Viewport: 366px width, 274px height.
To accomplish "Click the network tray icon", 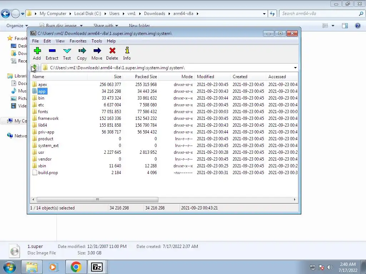I will [x=312, y=267].
